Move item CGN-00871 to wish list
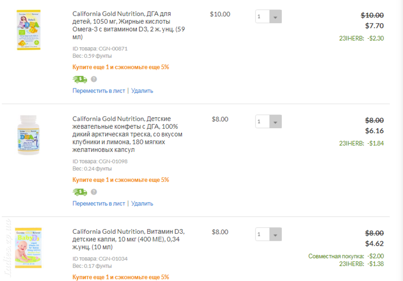This screenshot has width=403, height=281. click(99, 91)
